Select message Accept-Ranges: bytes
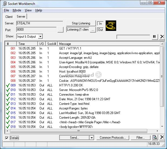The width and height of the screenshot is (167, 149). tap(74, 108)
